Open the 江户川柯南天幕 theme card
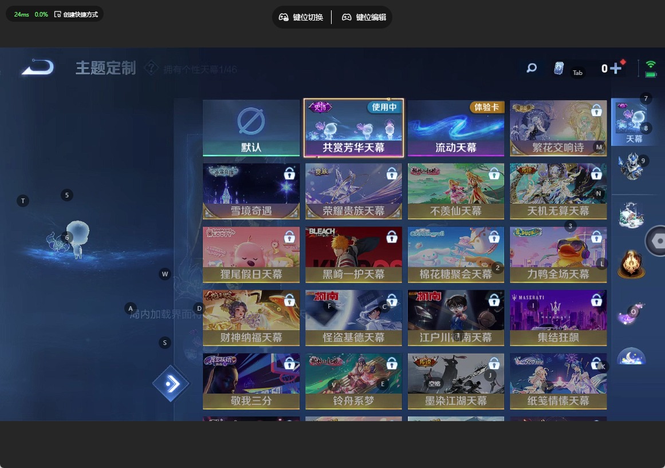Screen dimensions: 665x468 (x=456, y=318)
